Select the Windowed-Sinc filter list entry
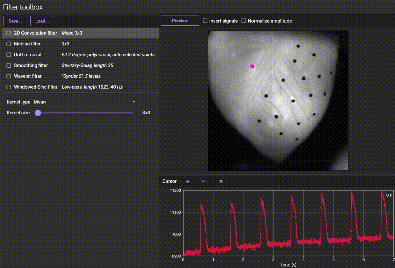The width and height of the screenshot is (395, 268). coord(80,87)
